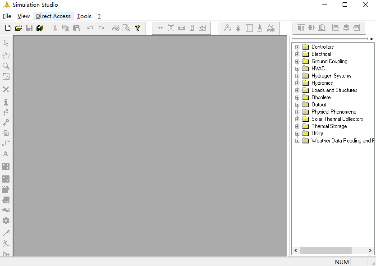Click the New file icon
The height and width of the screenshot is (266, 376).
click(x=8, y=28)
